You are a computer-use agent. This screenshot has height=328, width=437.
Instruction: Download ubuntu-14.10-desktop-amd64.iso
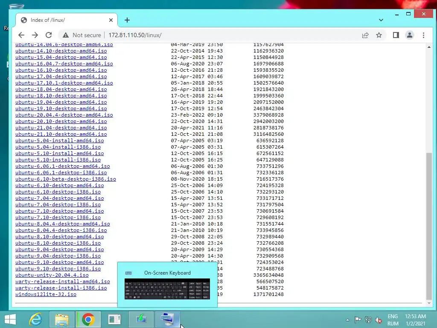tap(61, 51)
